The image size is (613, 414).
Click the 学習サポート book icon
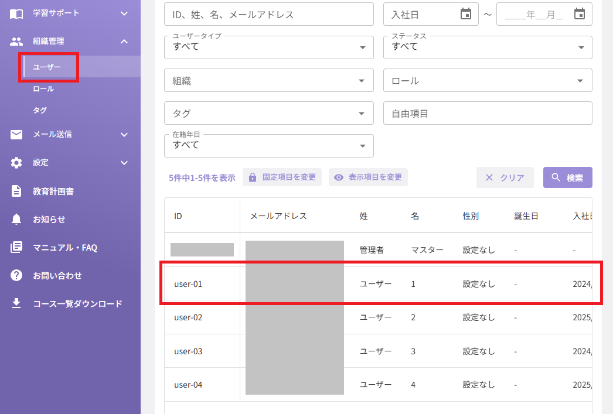pos(16,13)
